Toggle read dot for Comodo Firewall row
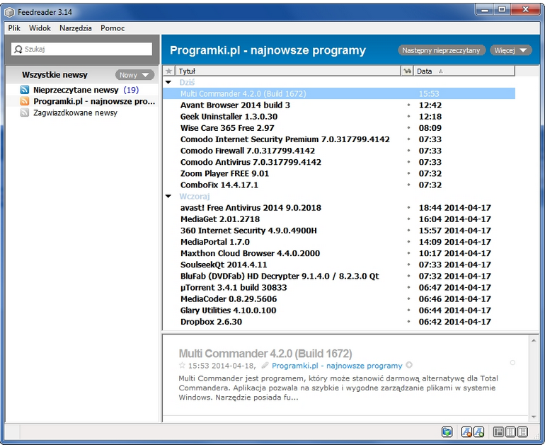Viewport: 545px width, 447px height. (409, 151)
